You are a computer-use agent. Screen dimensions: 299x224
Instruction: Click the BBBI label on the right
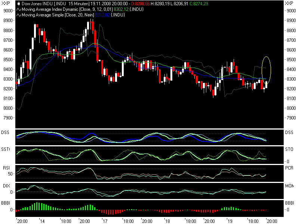point(290,203)
